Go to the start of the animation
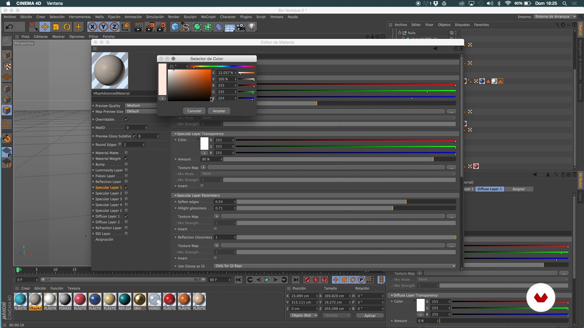584x328 pixels. pos(238,280)
